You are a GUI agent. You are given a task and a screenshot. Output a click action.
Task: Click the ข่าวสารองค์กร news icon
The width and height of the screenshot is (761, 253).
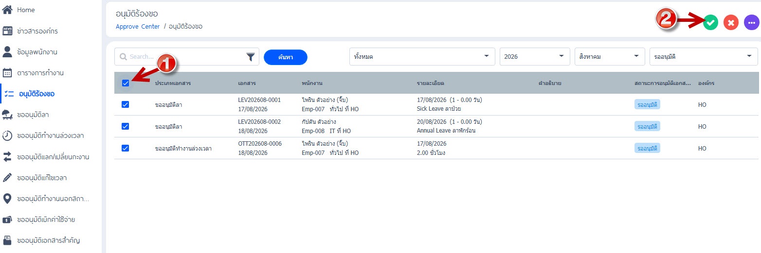7,31
